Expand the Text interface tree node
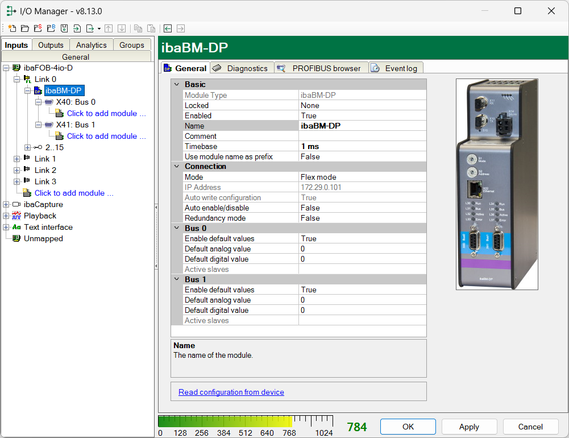 tap(6, 227)
